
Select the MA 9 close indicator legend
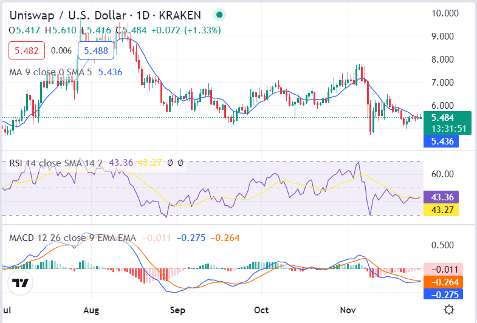pos(50,72)
